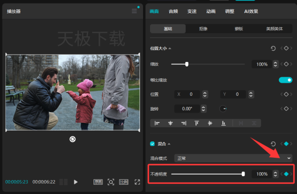Viewport: 297px width, 194px height.
Task: Align clip to the bottom edge
Action: (224, 123)
